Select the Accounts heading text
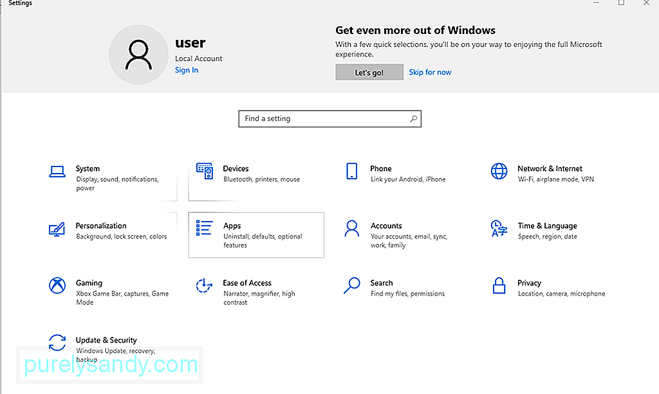 point(386,226)
